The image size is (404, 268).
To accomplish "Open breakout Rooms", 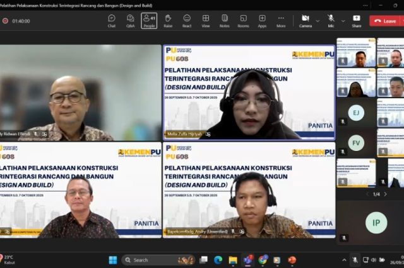I will 243,21.
